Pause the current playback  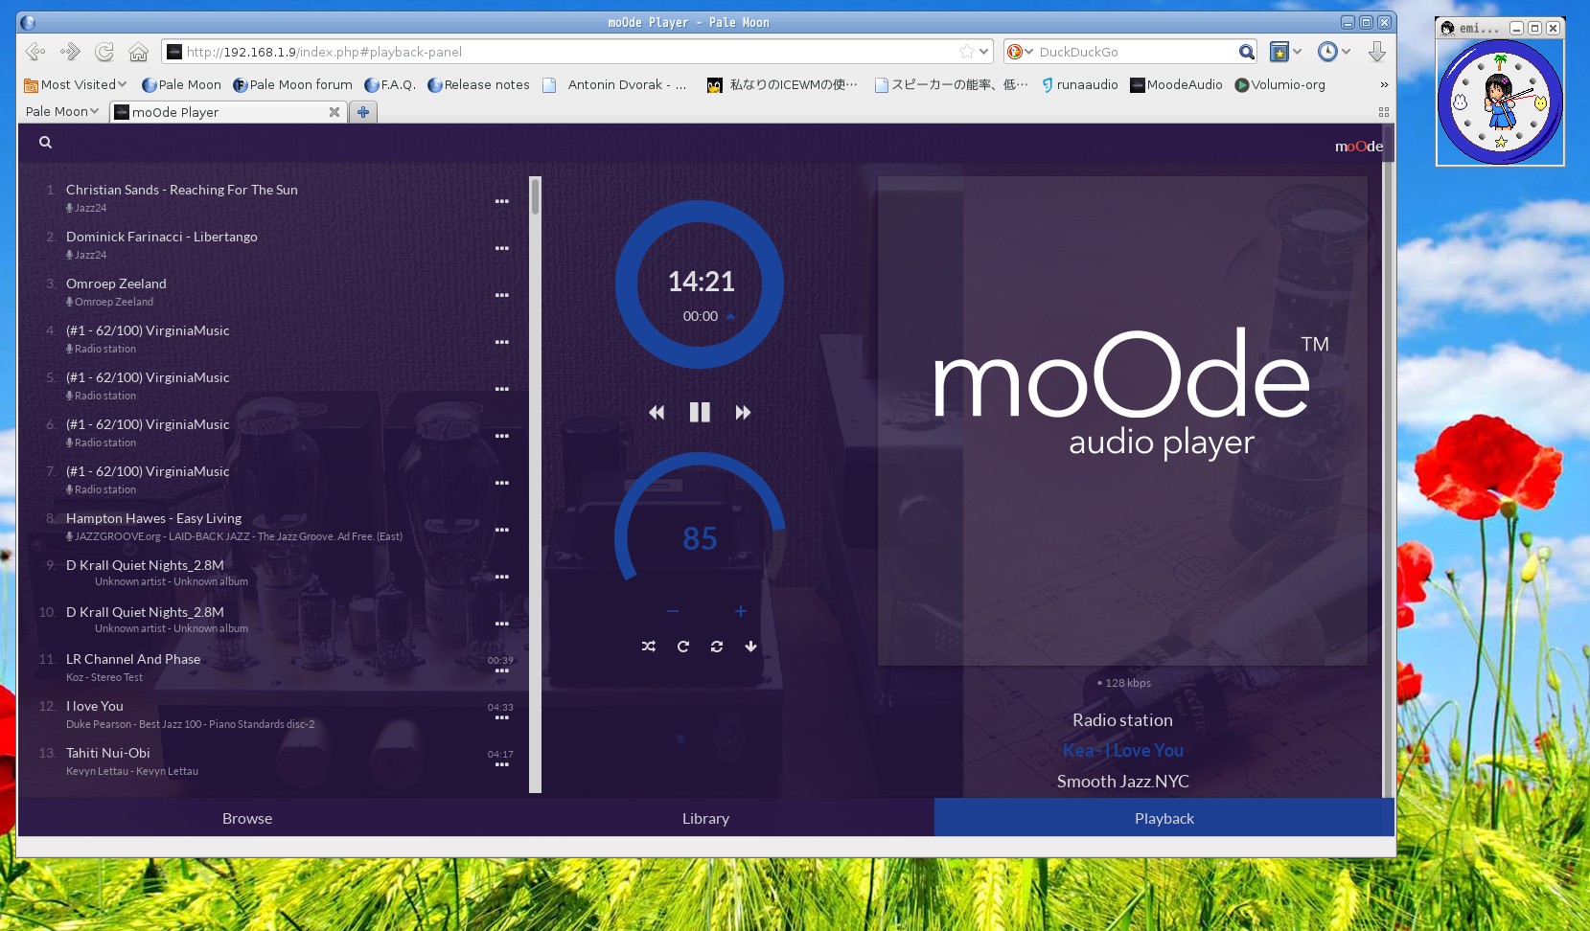coord(700,413)
